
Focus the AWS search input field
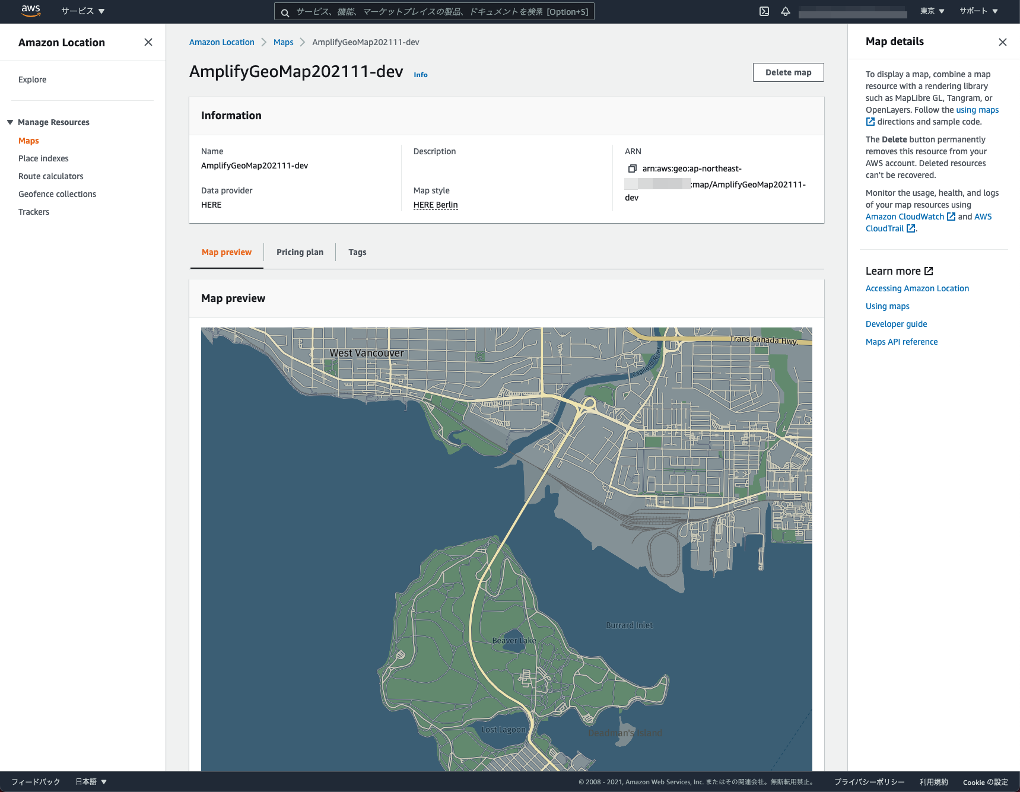click(434, 12)
